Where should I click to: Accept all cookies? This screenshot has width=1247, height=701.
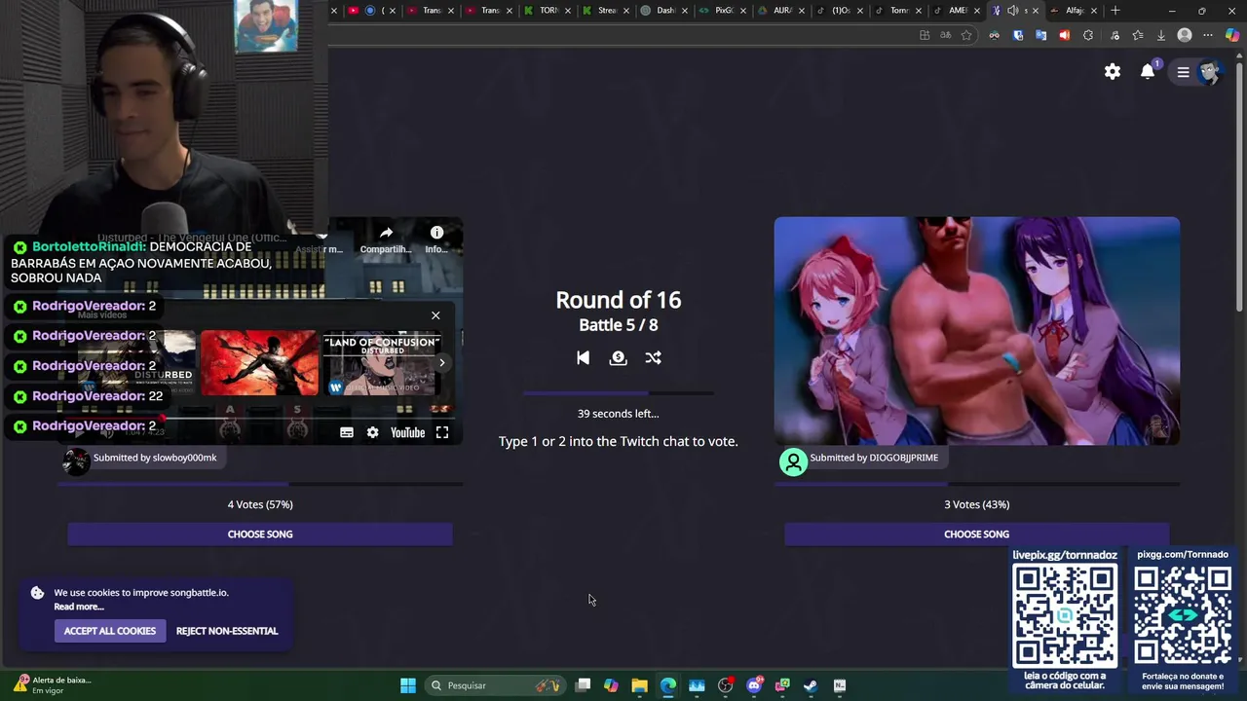(109, 631)
